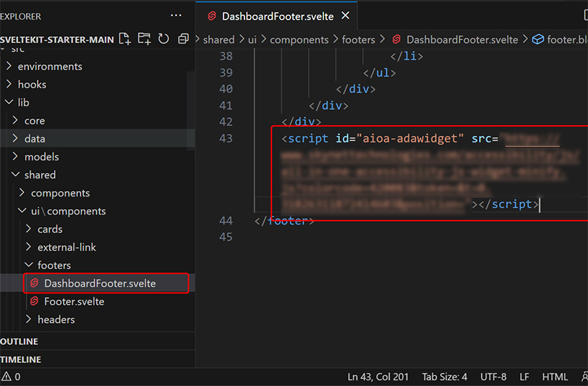Screen dimensions: 588x386
Task: Expand the OUTLINE panel section
Action: 20,341
